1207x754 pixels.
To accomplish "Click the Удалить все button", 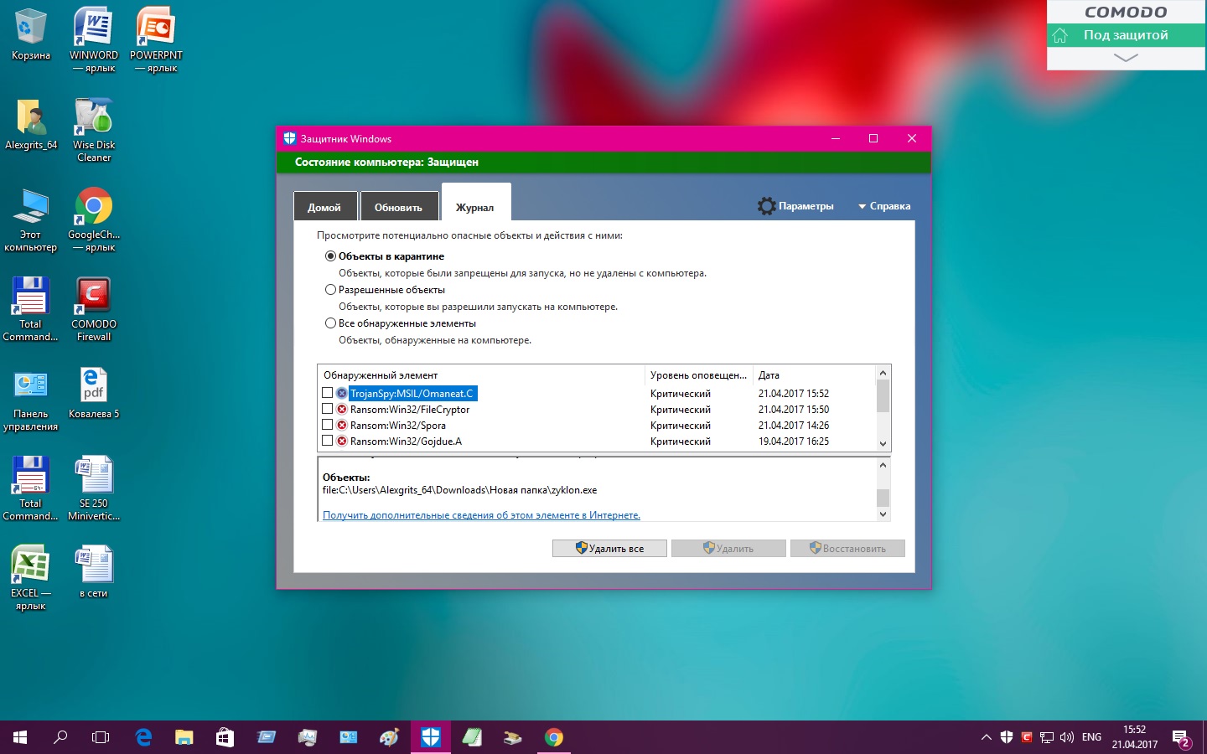I will pos(609,549).
